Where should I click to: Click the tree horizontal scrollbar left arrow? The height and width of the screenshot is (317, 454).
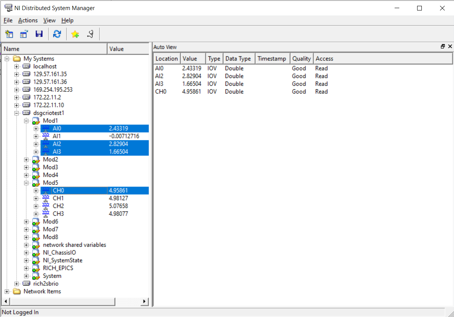tap(5, 301)
